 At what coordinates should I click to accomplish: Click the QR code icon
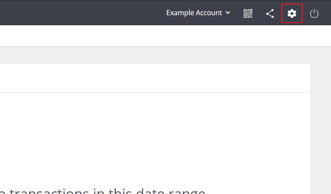point(248,13)
